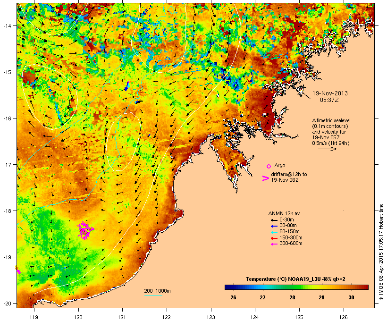Click the '-17' latitude axis label
Viewport: 387px width, 321px height.
pyautogui.click(x=7, y=165)
